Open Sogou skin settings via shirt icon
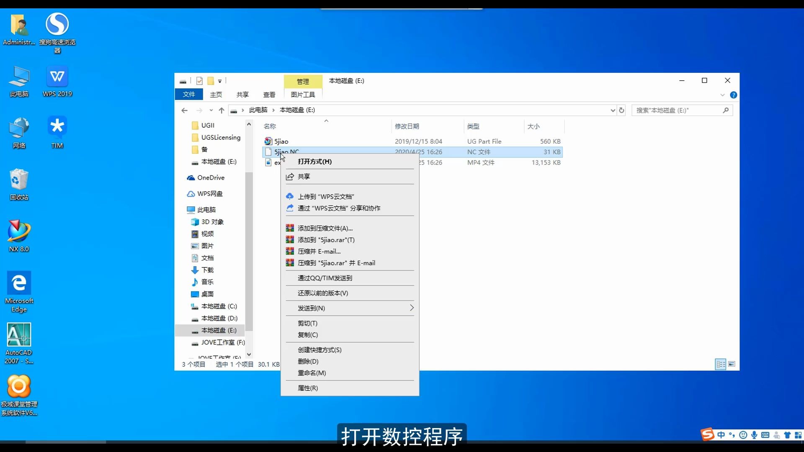Viewport: 804px width, 452px height. [788, 435]
